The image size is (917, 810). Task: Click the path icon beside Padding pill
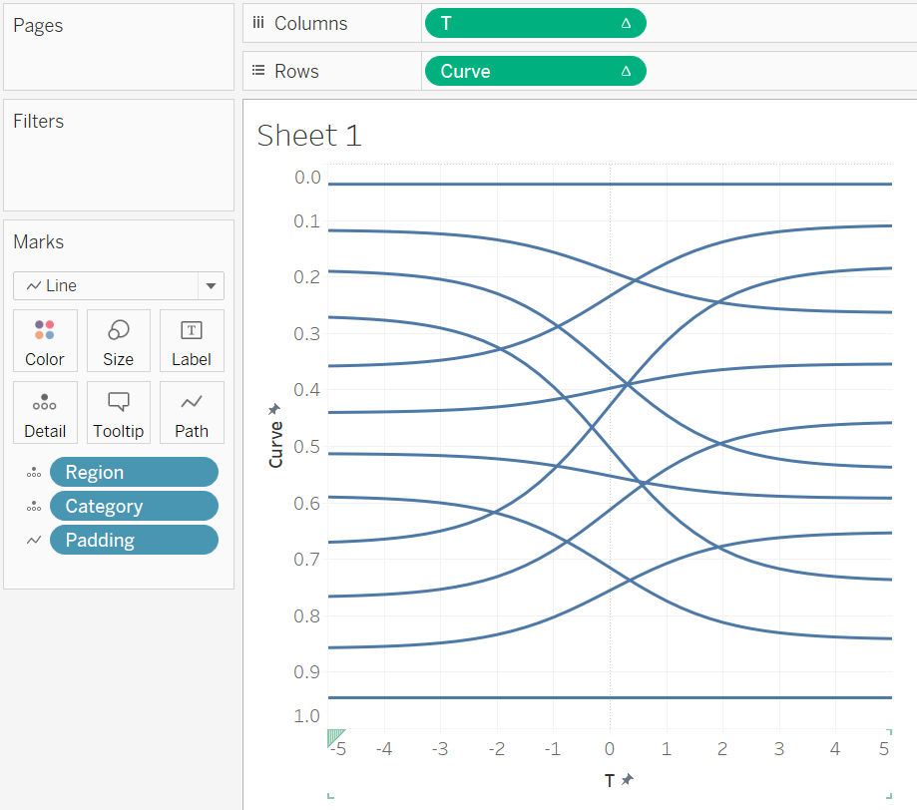(x=34, y=540)
